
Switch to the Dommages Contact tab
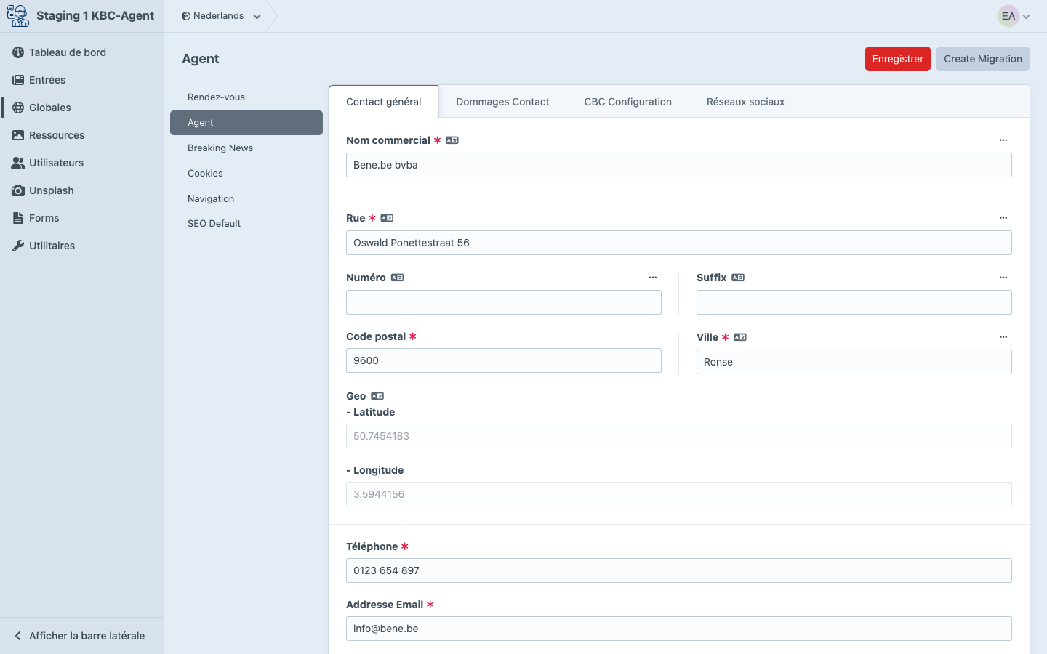pyautogui.click(x=502, y=102)
